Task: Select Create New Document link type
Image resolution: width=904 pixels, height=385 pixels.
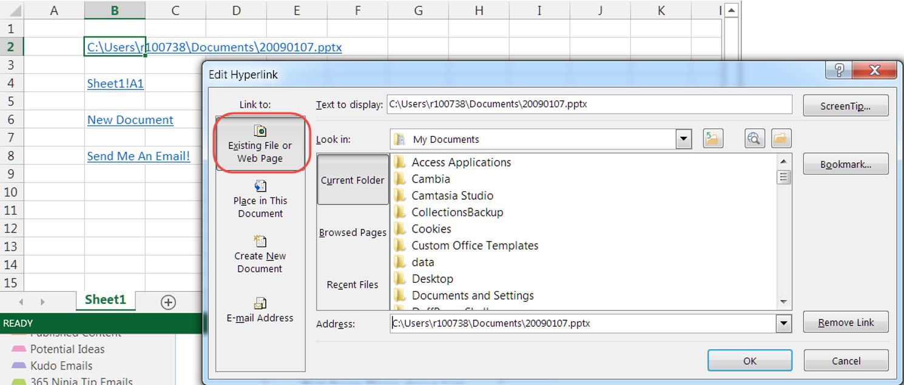Action: (260, 254)
